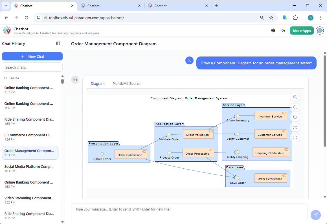Viewport: 327px width, 224px height.
Task: Zoom into the component diagram
Action: (x=295, y=97)
